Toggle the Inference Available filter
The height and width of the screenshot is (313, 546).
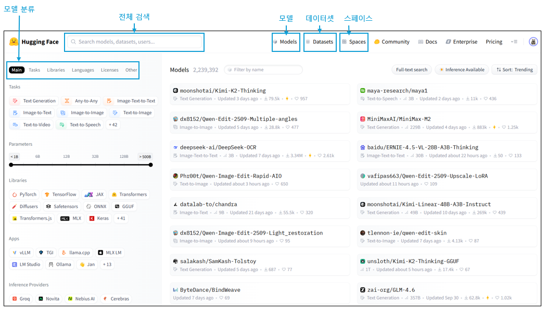pos(462,70)
